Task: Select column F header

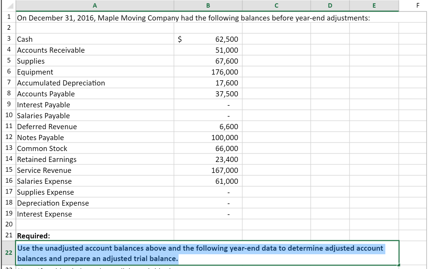Action: [x=418, y=5]
